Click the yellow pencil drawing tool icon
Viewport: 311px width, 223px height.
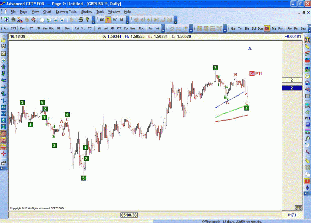(x=307, y=47)
